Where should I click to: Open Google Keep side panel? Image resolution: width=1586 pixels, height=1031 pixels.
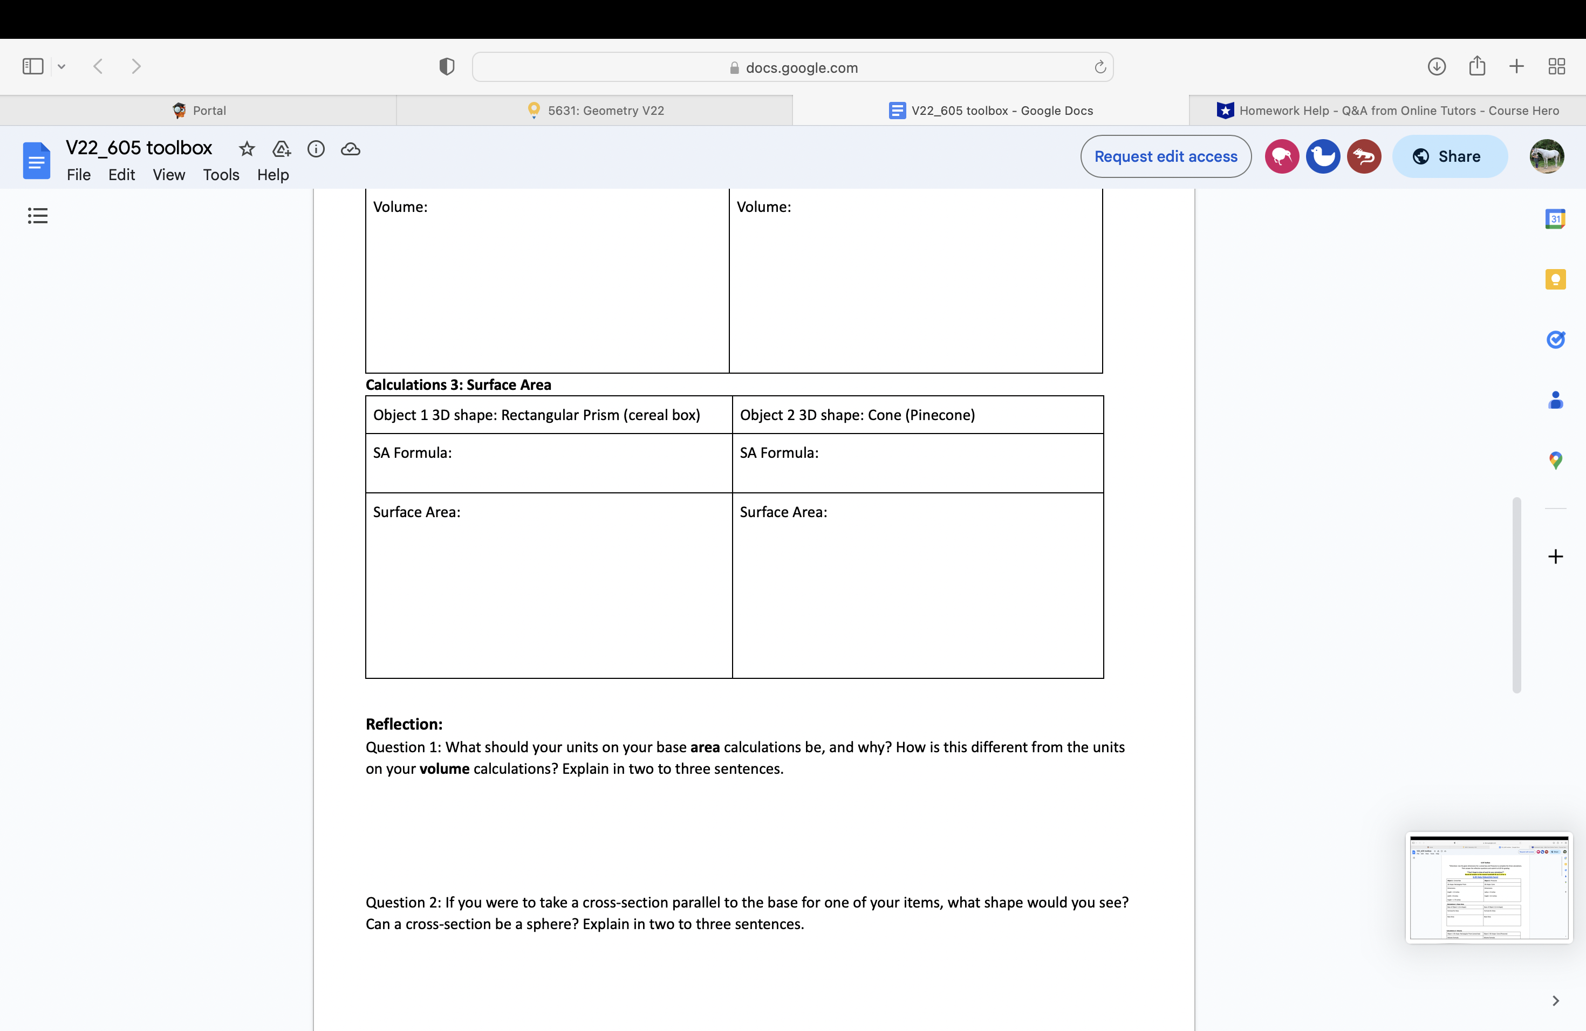(x=1555, y=279)
